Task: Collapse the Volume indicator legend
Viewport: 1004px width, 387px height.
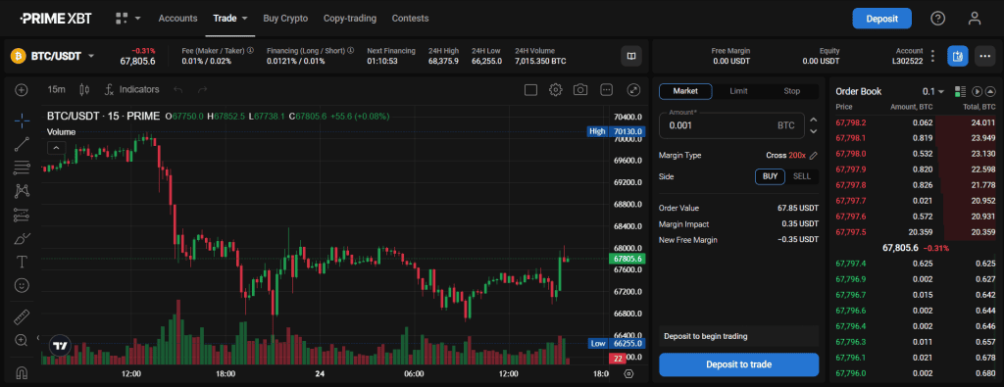Action: click(56, 148)
